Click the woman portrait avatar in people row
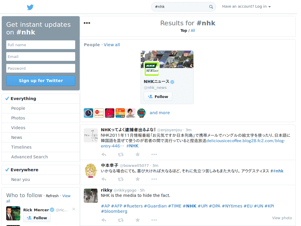The height and width of the screenshot is (226, 301). pyautogui.click(x=131, y=113)
